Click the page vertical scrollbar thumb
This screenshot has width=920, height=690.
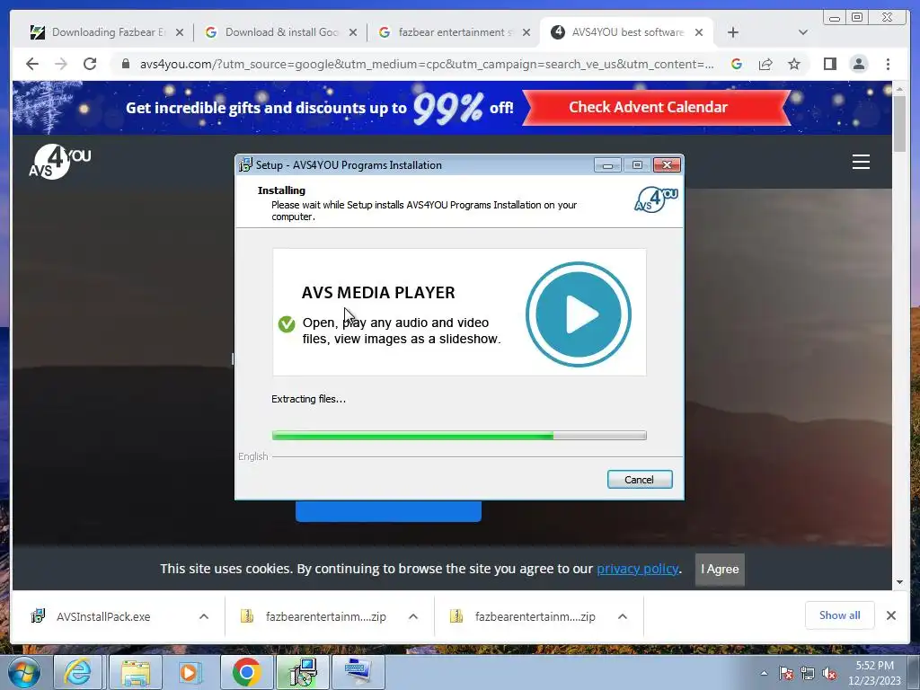(899, 124)
